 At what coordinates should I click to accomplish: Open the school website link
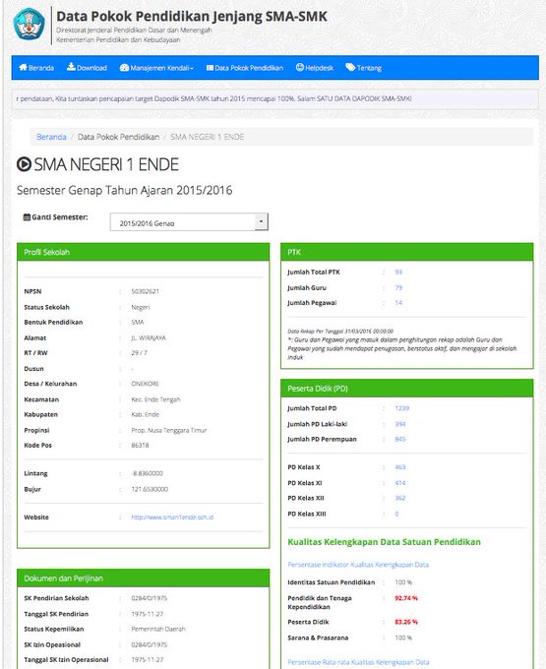(x=172, y=517)
